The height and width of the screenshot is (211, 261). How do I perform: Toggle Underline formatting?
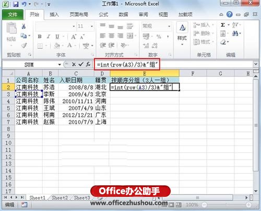click(57, 37)
